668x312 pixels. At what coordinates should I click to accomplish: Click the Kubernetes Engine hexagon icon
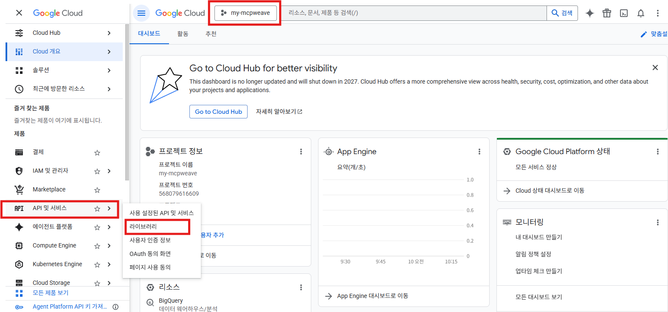pyautogui.click(x=19, y=264)
